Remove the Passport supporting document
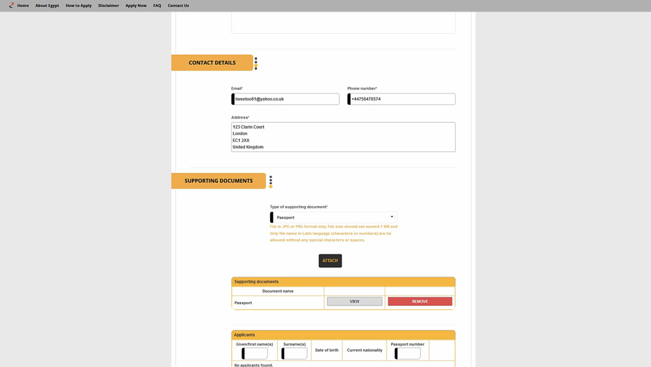The width and height of the screenshot is (651, 367). pyautogui.click(x=420, y=301)
